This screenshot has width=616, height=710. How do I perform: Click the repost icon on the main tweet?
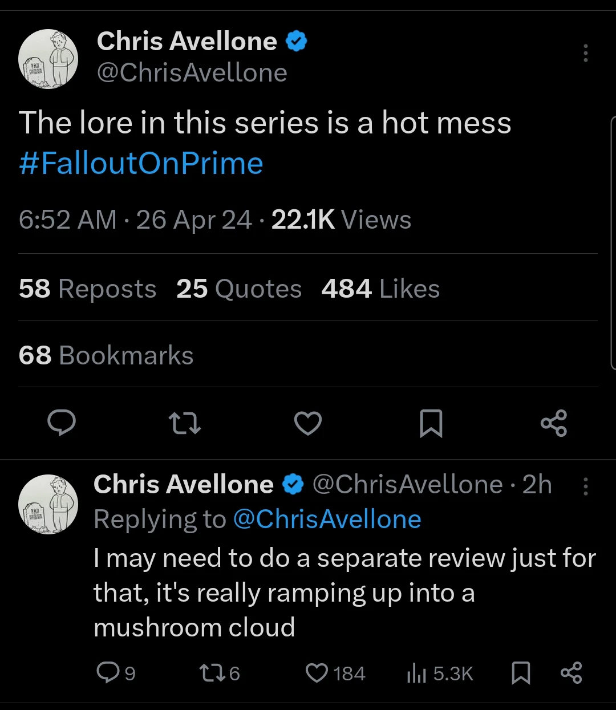pyautogui.click(x=184, y=423)
